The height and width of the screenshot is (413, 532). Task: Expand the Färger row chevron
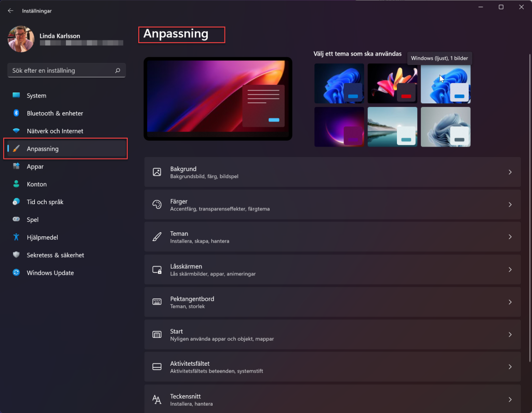click(510, 205)
